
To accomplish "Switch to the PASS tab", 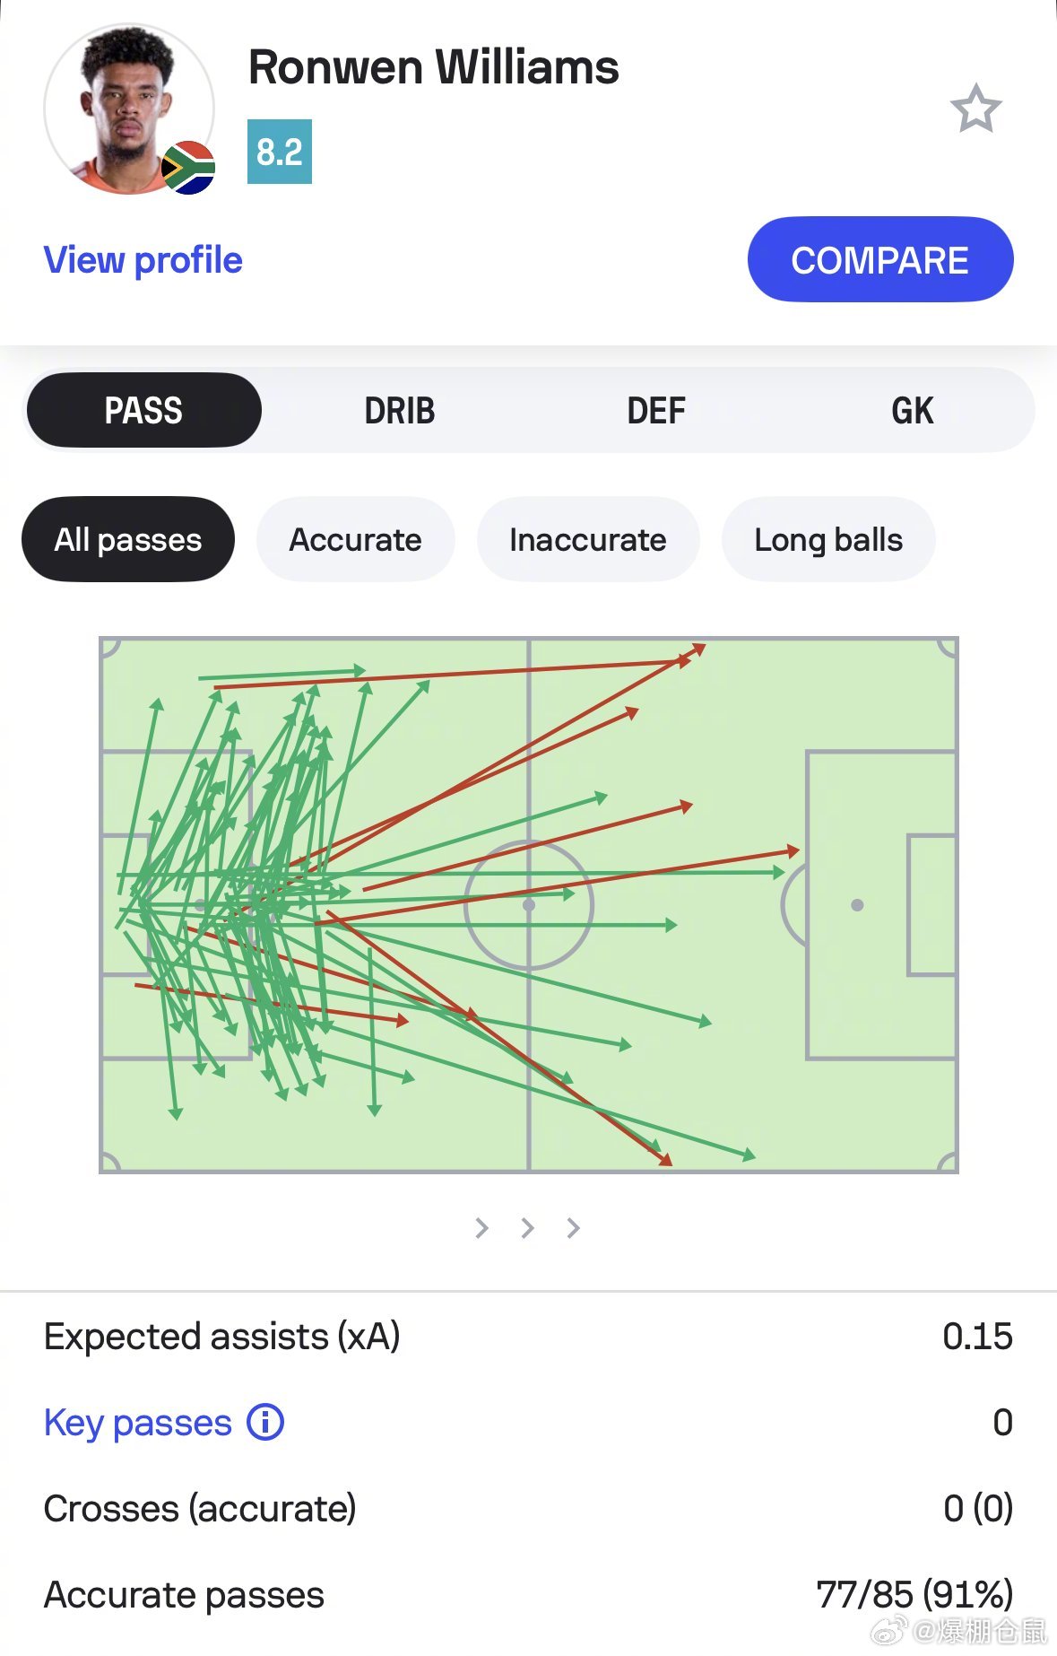I will pos(143,410).
